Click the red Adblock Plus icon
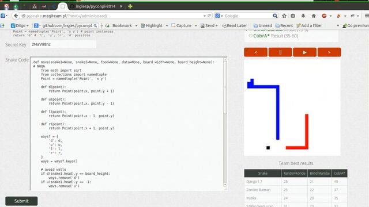The image size is (369, 207). [x=324, y=16]
